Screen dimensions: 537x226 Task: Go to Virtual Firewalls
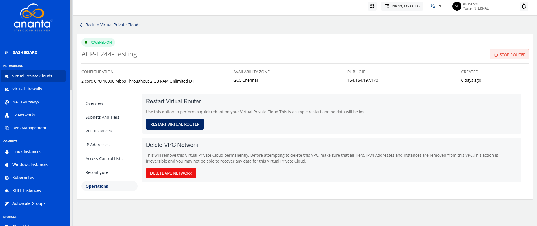pyautogui.click(x=27, y=89)
